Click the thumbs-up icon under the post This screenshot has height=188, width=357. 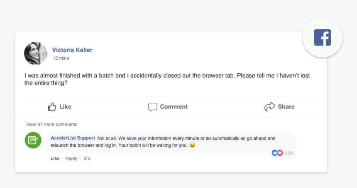click(52, 106)
